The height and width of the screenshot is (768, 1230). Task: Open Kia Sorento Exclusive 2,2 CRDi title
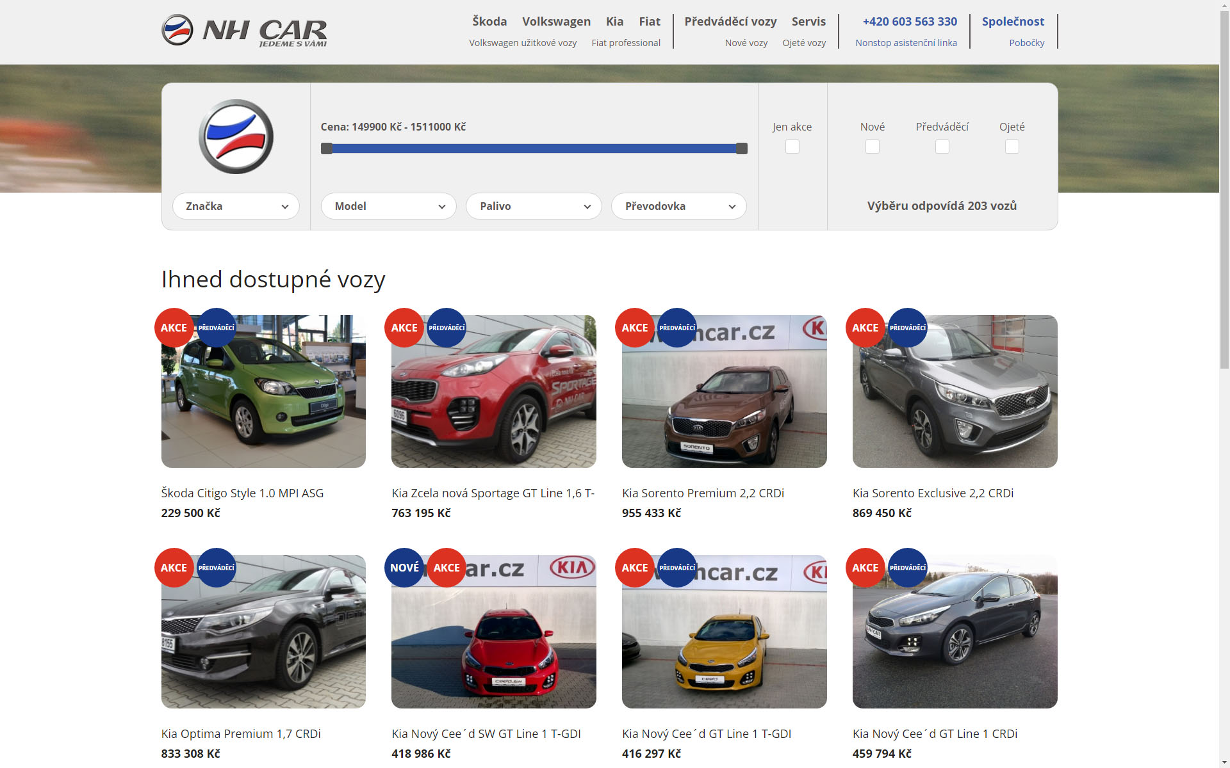(x=933, y=493)
